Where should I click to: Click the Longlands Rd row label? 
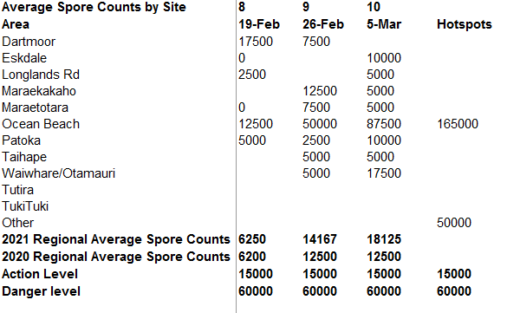[41, 75]
